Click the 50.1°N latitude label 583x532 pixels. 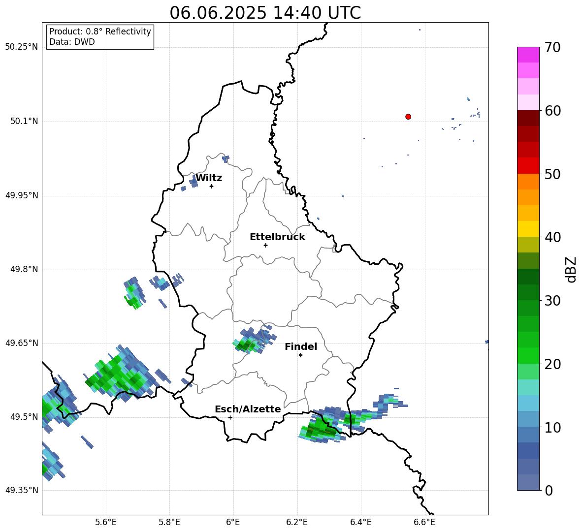coord(24,122)
